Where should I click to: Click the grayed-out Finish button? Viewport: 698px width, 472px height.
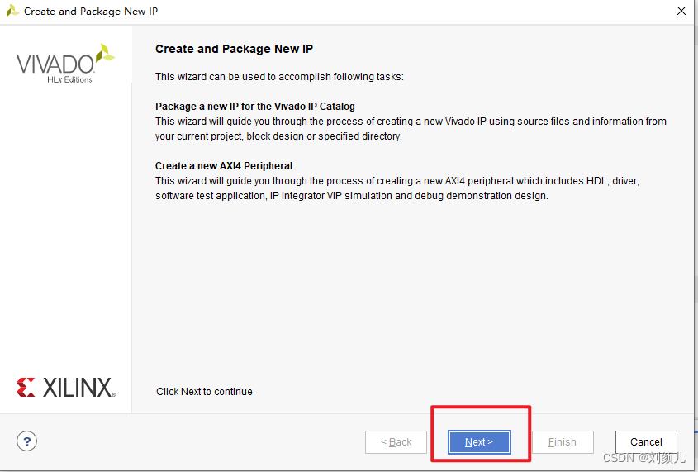coord(563,441)
